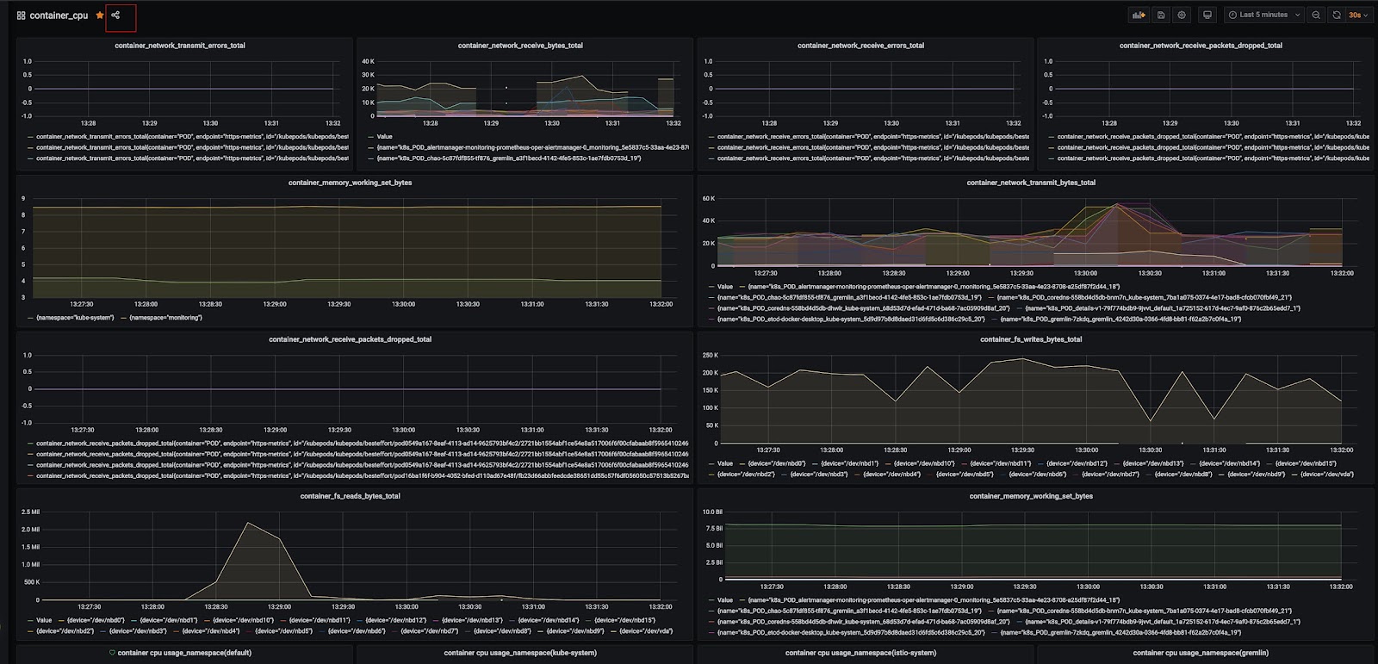Click k8s_POD_gremlin-7zkdq entry in transmit_bytes legend
The height and width of the screenshot is (664, 1378).
(1120, 320)
